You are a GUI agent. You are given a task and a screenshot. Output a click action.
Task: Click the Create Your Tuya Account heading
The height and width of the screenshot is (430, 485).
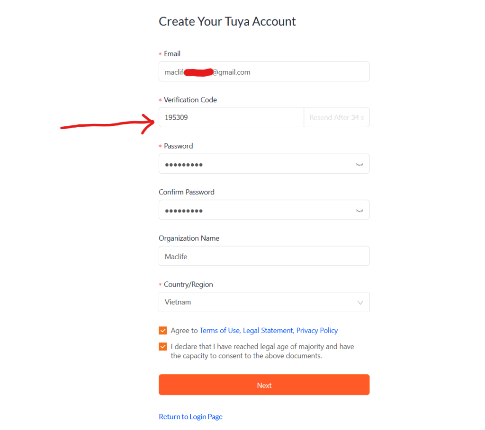click(x=227, y=22)
